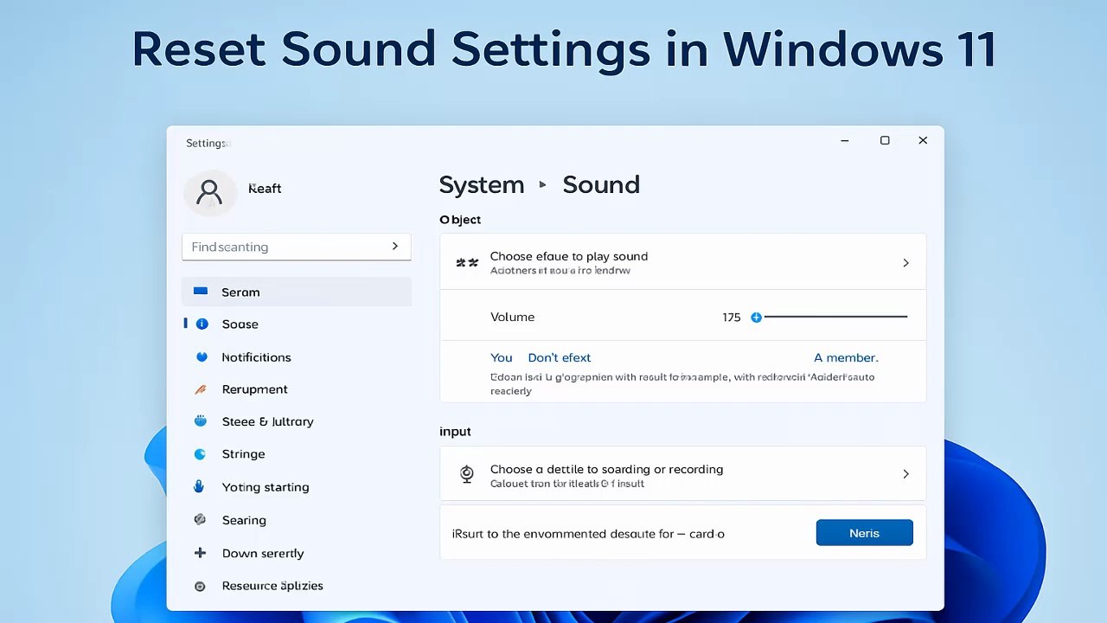Click the Don't efext link
The width and height of the screenshot is (1107, 623).
tap(559, 357)
